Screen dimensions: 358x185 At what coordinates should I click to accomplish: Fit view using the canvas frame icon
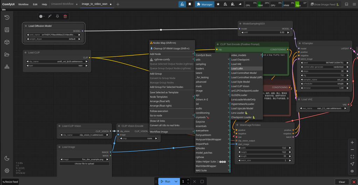pos(352,157)
